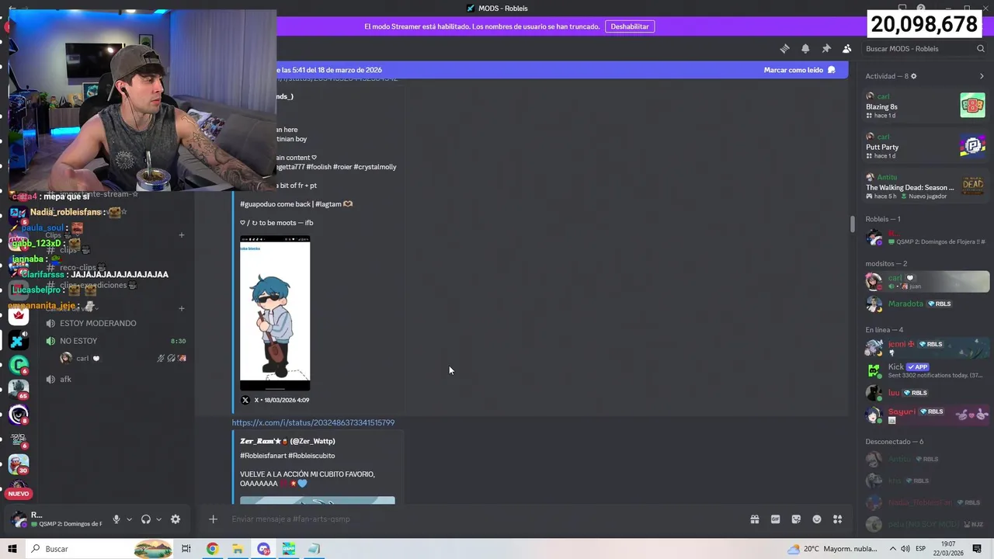Select the Kick APP member
Image resolution: width=994 pixels, height=559 pixels.
926,371
